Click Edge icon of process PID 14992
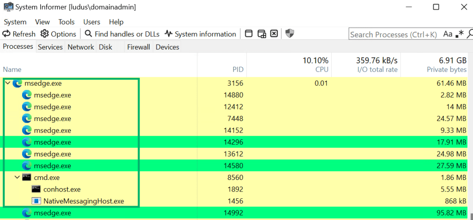This screenshot has height=220, width=473. click(x=27, y=213)
